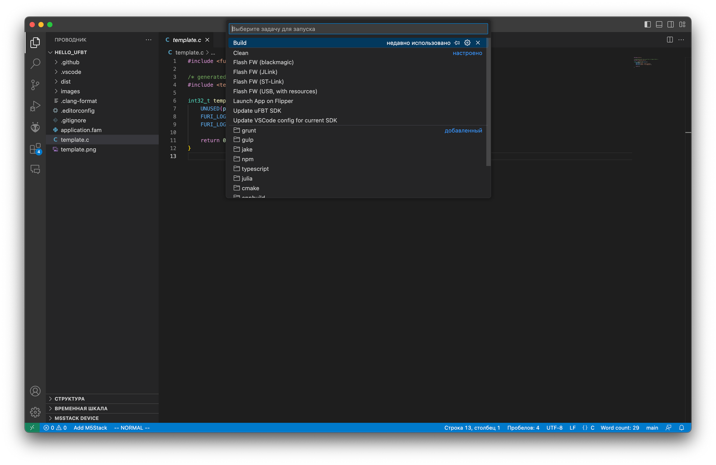The width and height of the screenshot is (716, 465).
Task: Open .editorconfig file
Action: [102, 111]
